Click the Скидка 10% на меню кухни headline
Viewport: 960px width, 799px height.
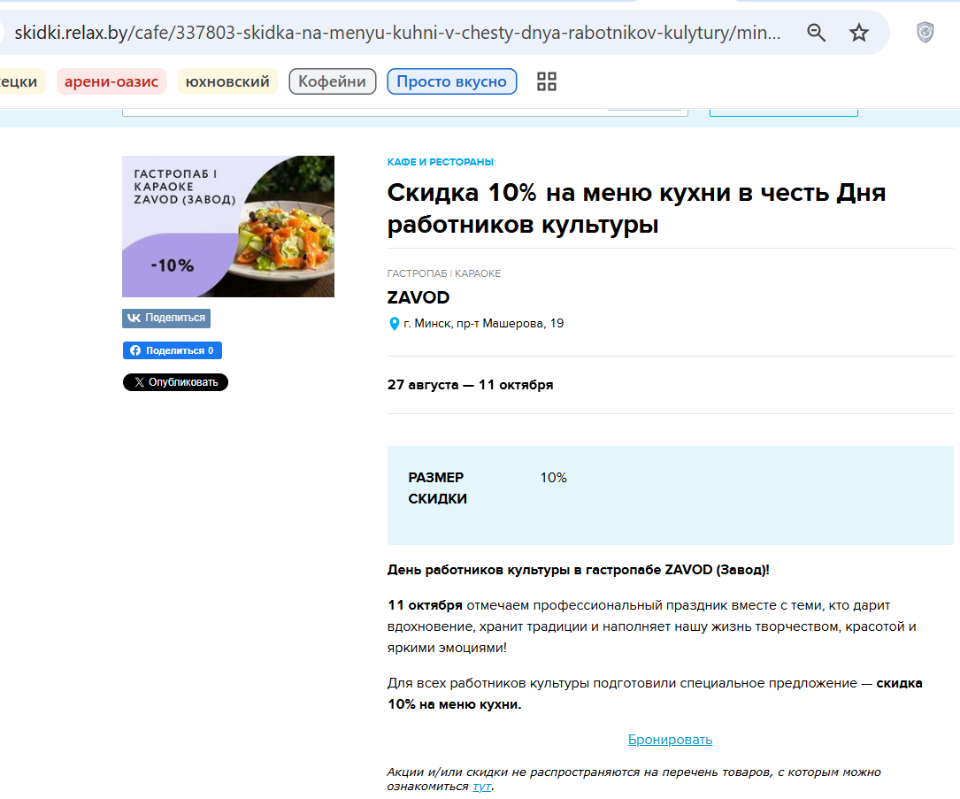(x=637, y=209)
